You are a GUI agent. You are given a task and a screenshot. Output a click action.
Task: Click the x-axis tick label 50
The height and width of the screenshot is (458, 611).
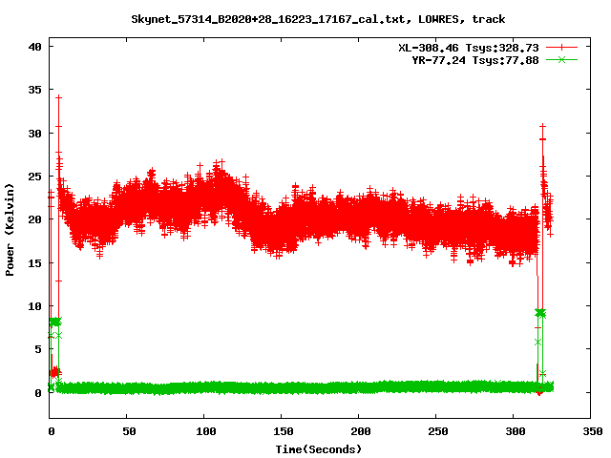pyautogui.click(x=129, y=431)
